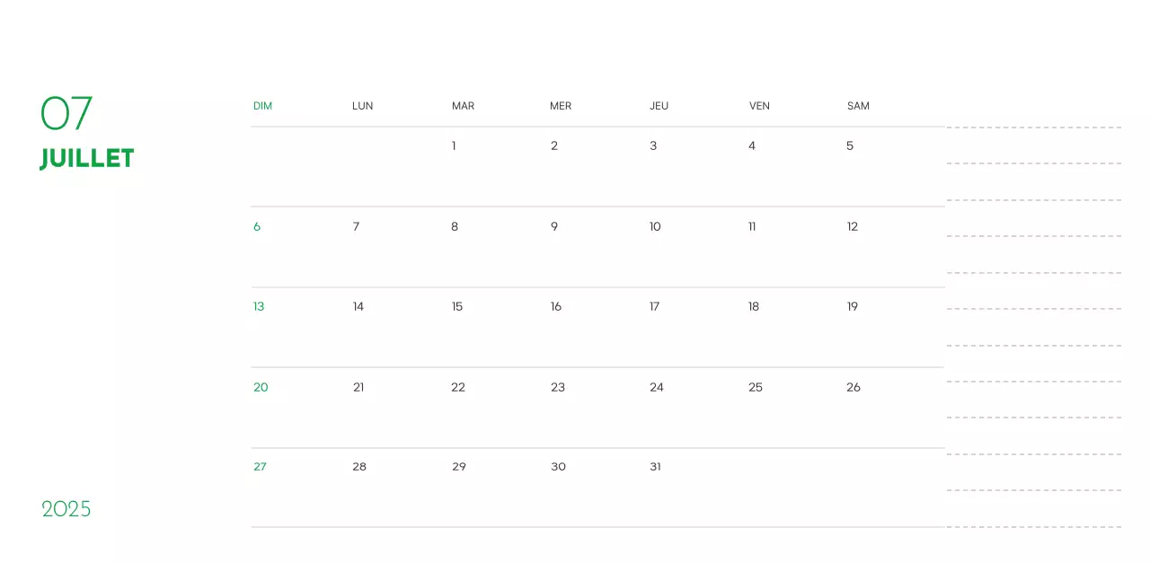Select Saturday the 5th

(x=850, y=146)
